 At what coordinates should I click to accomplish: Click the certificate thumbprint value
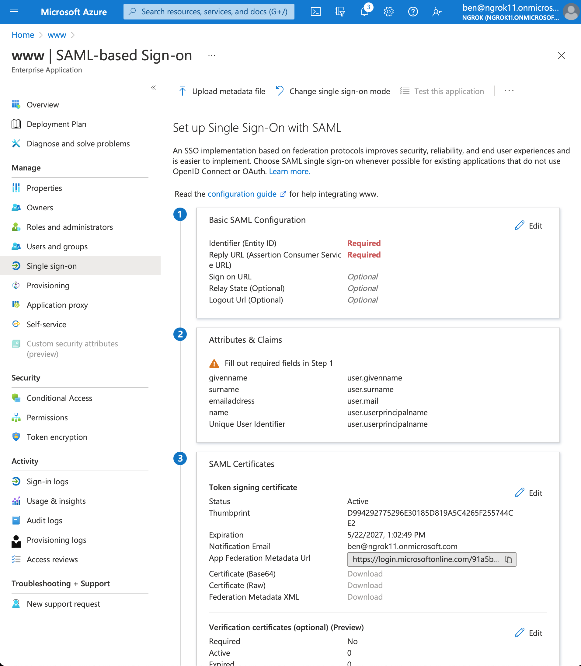click(430, 518)
